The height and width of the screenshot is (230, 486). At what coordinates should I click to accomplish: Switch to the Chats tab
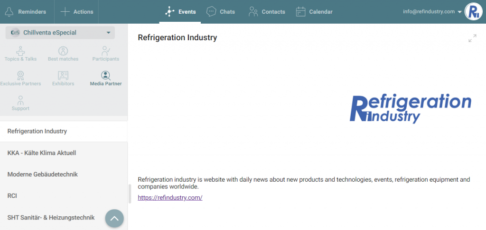tap(220, 12)
